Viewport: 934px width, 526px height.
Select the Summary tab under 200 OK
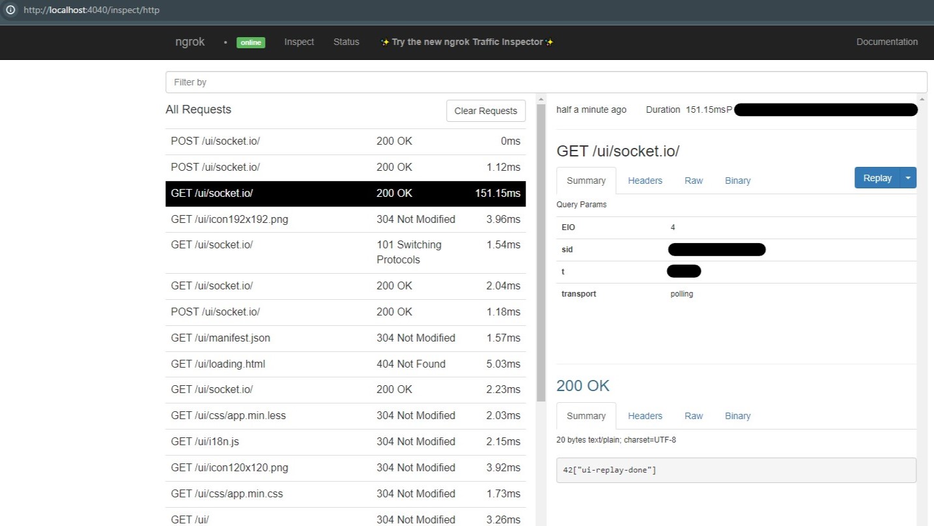[x=586, y=416]
